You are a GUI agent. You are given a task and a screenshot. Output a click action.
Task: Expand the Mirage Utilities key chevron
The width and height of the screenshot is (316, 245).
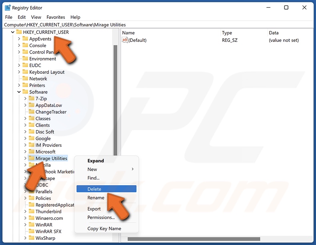coord(25,158)
